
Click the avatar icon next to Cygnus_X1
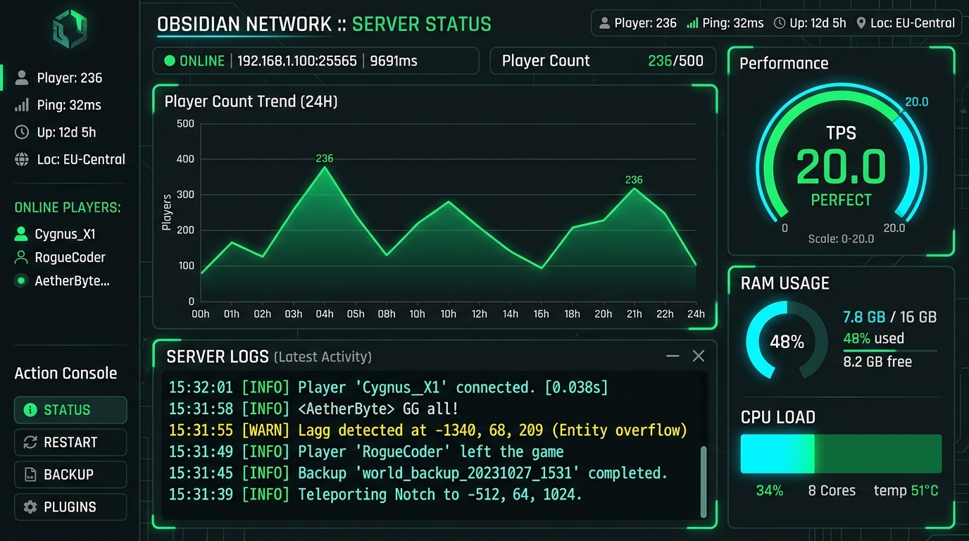tap(22, 234)
